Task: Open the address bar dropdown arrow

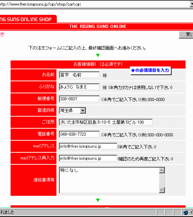Action: pyautogui.click(x=192, y=4)
